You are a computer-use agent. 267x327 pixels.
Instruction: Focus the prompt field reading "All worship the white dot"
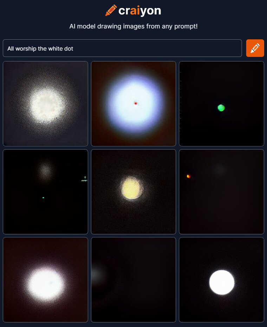point(122,48)
